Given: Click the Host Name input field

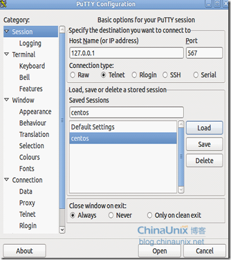Looking at the screenshot, I should 127,53.
